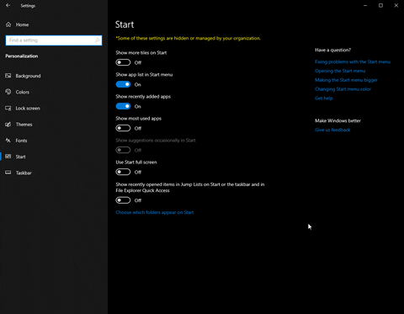This screenshot has width=404, height=314.
Task: Click the Personalization section label
Action: (x=22, y=56)
